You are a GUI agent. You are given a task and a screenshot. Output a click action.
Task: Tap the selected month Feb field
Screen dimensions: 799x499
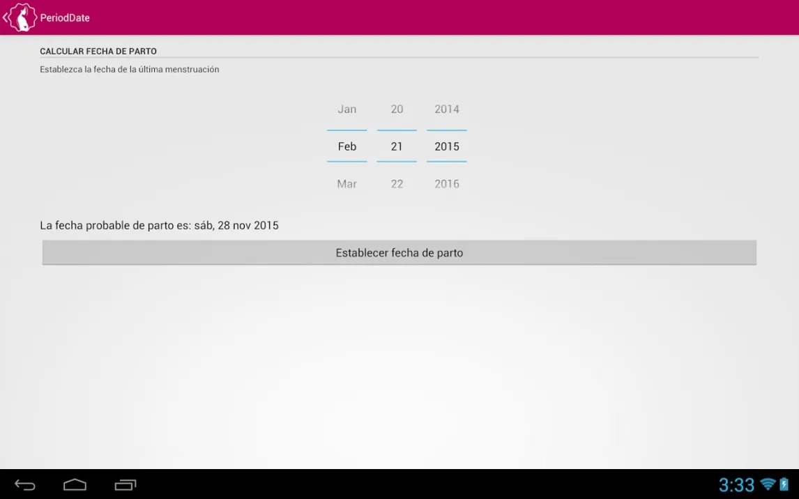[347, 146]
